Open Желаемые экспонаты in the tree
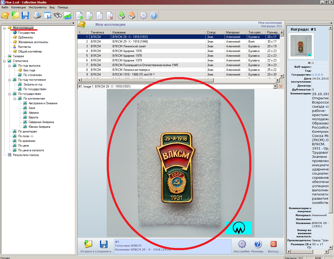Screen dimensions: 334x259 pos(33,42)
